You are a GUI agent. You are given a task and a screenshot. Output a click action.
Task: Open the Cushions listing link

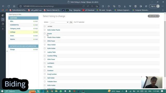click(x=50, y=71)
